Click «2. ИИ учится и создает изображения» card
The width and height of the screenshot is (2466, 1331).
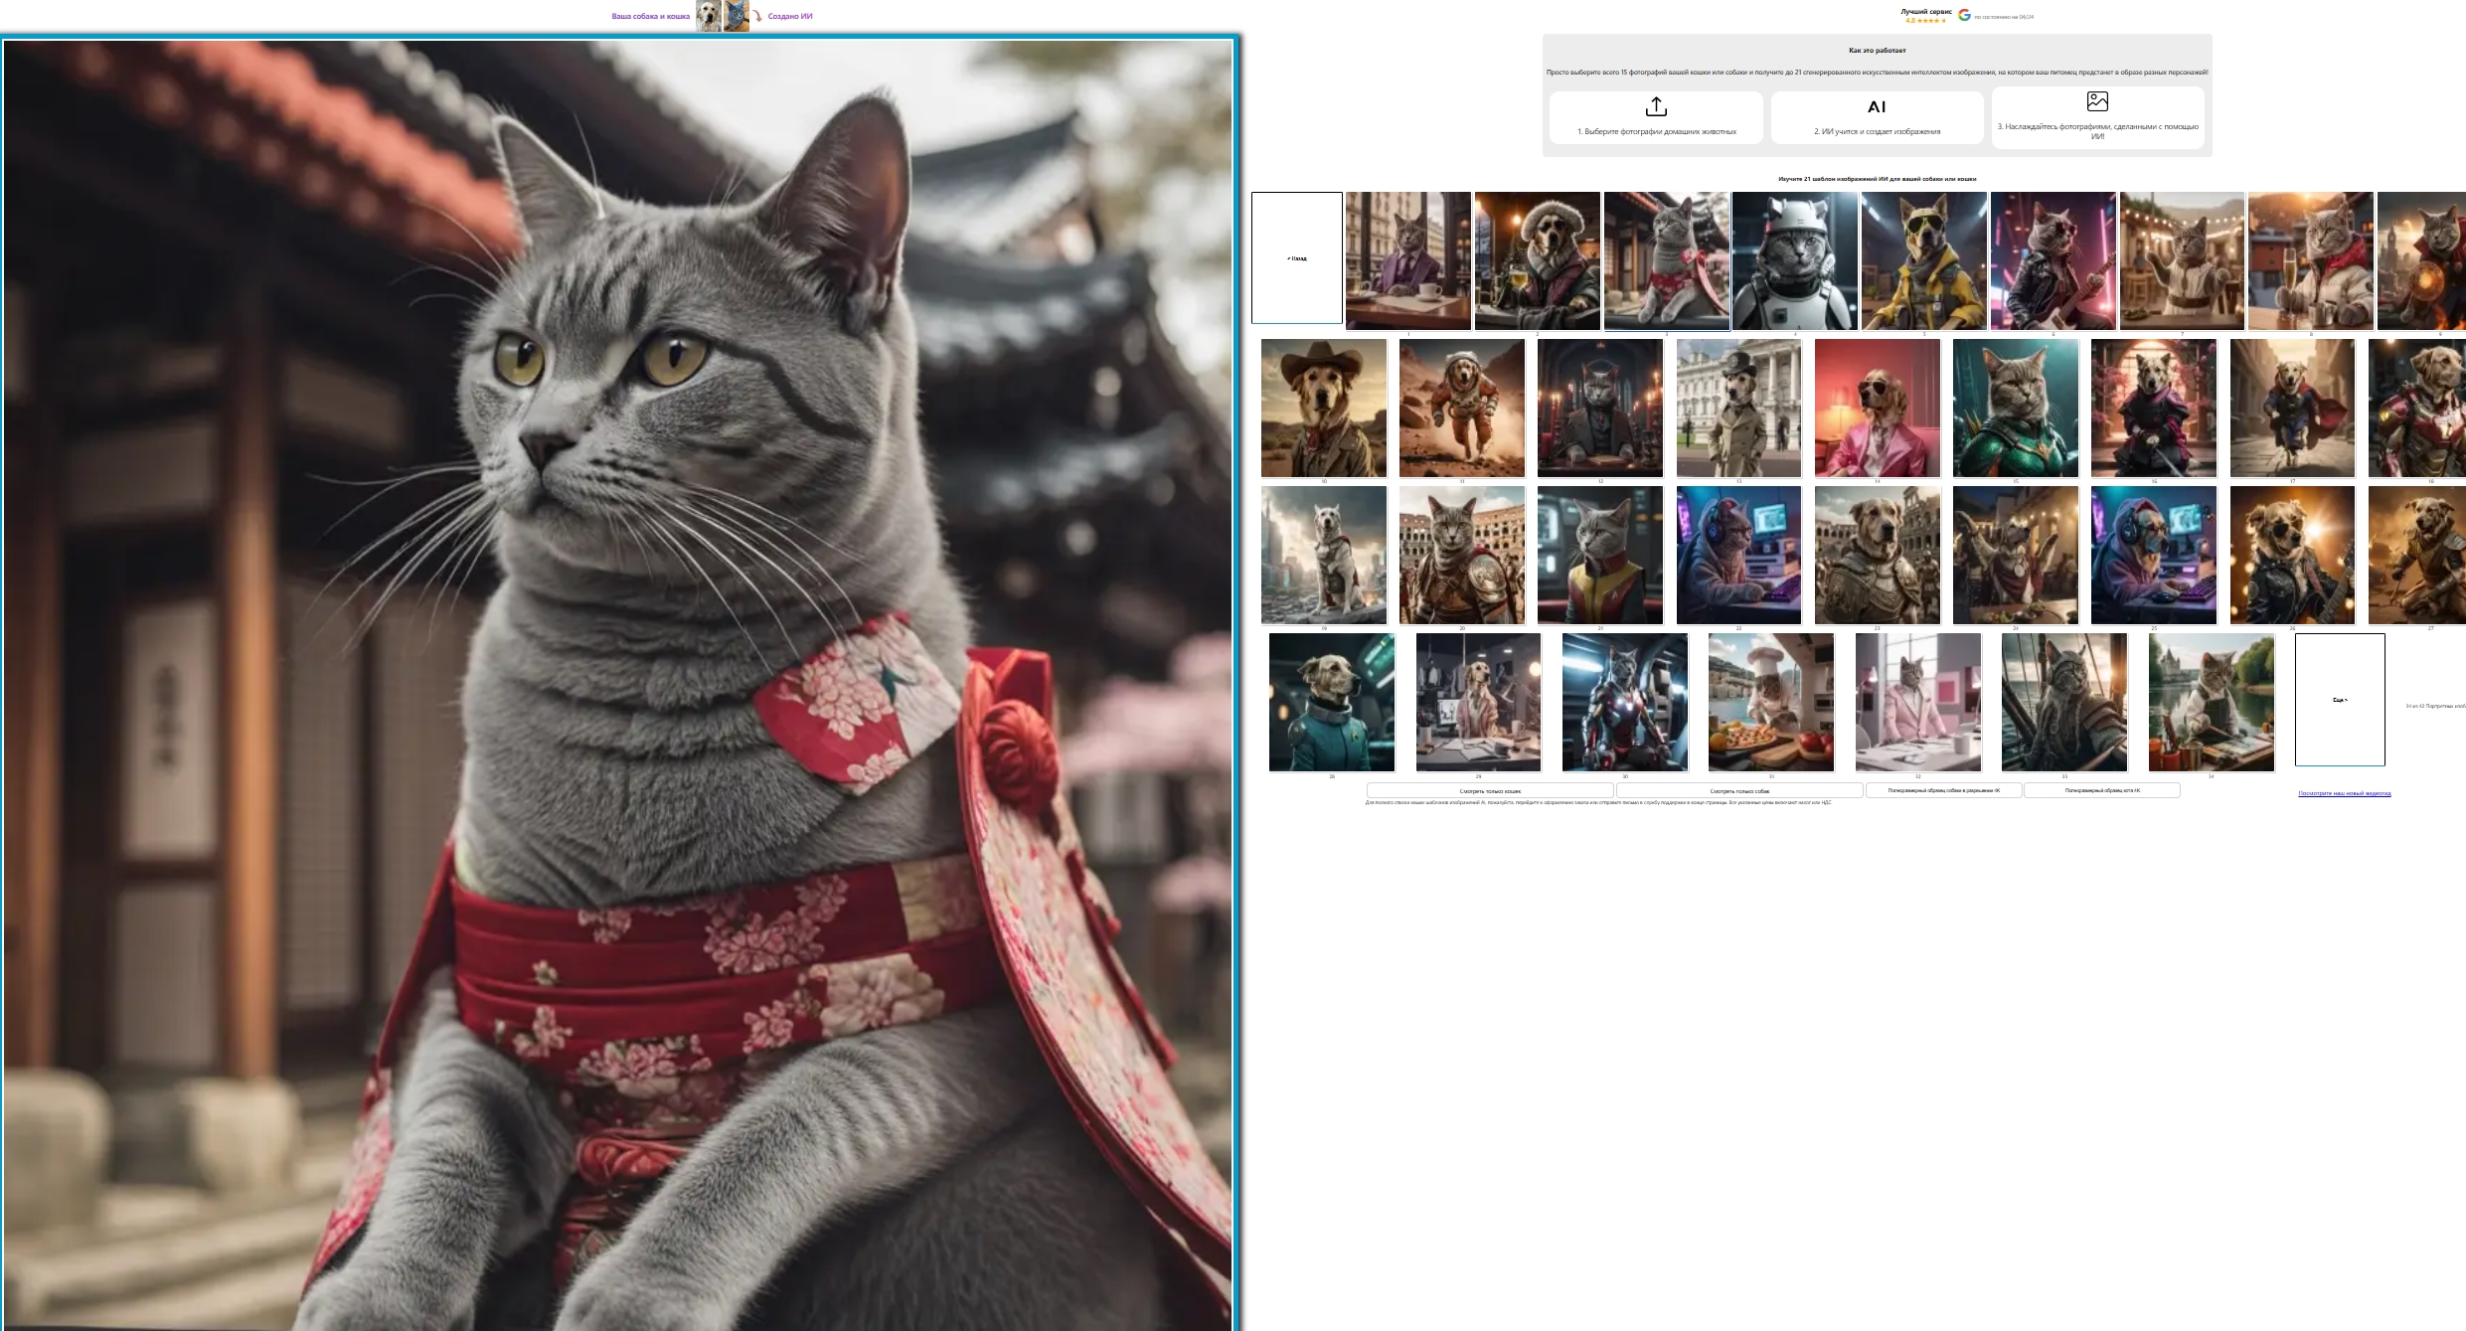coord(1877,117)
